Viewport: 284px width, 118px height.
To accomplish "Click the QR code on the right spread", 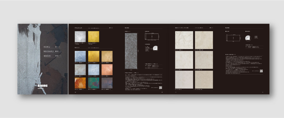I will point(261,71).
